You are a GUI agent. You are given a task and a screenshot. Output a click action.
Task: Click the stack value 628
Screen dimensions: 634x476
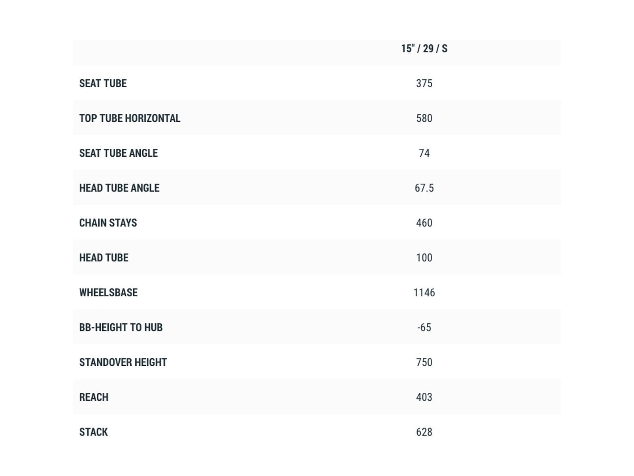point(424,432)
